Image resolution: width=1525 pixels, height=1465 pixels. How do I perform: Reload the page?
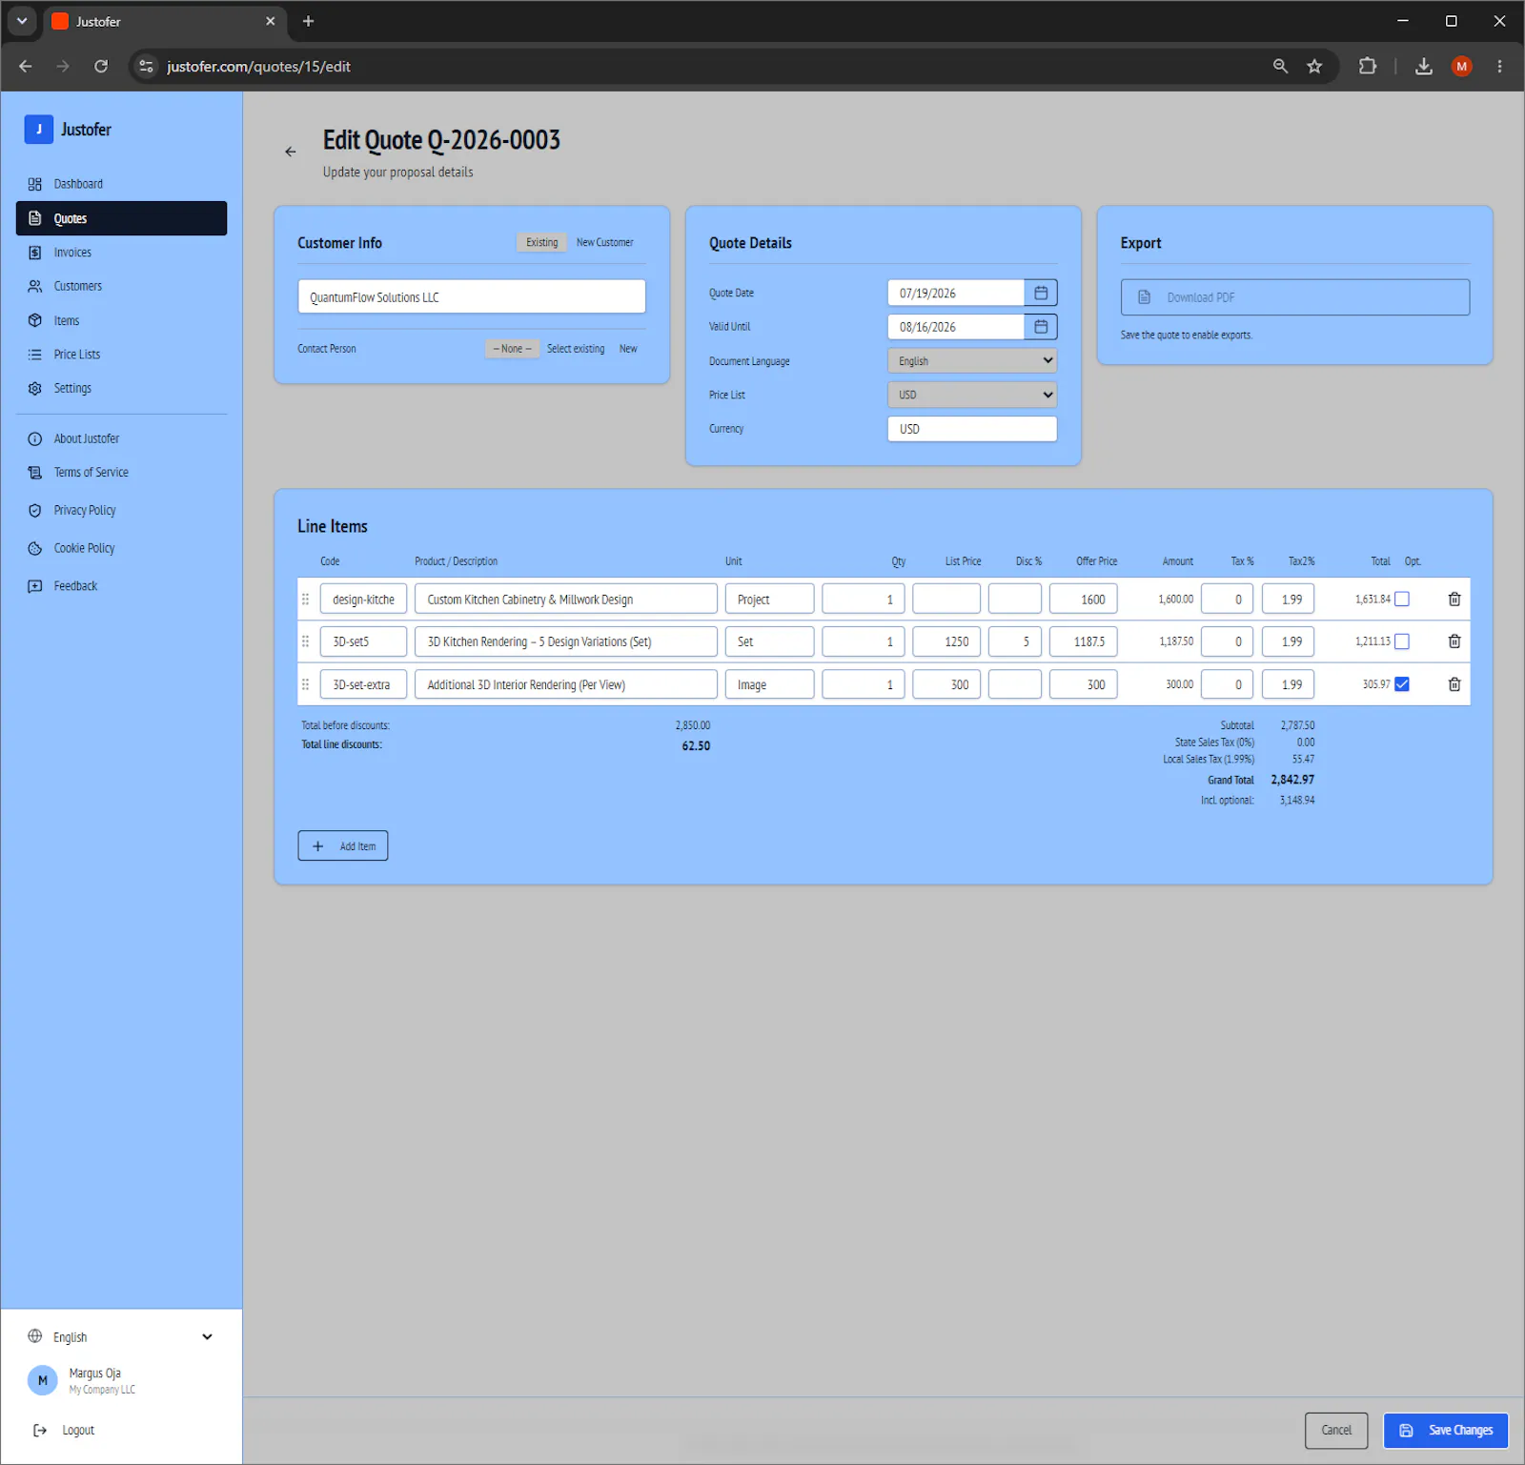point(101,66)
